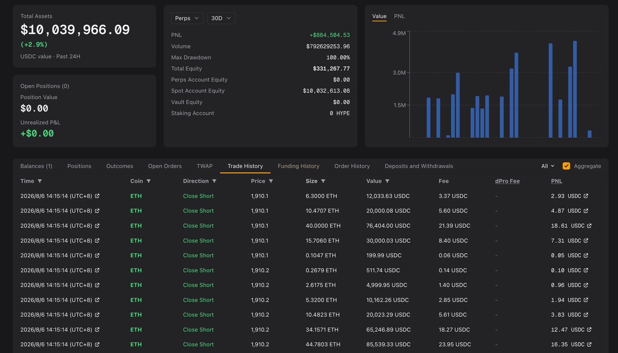The image size is (618, 353).
Task: Open the Deposits and Withdrawals tab
Action: click(419, 166)
